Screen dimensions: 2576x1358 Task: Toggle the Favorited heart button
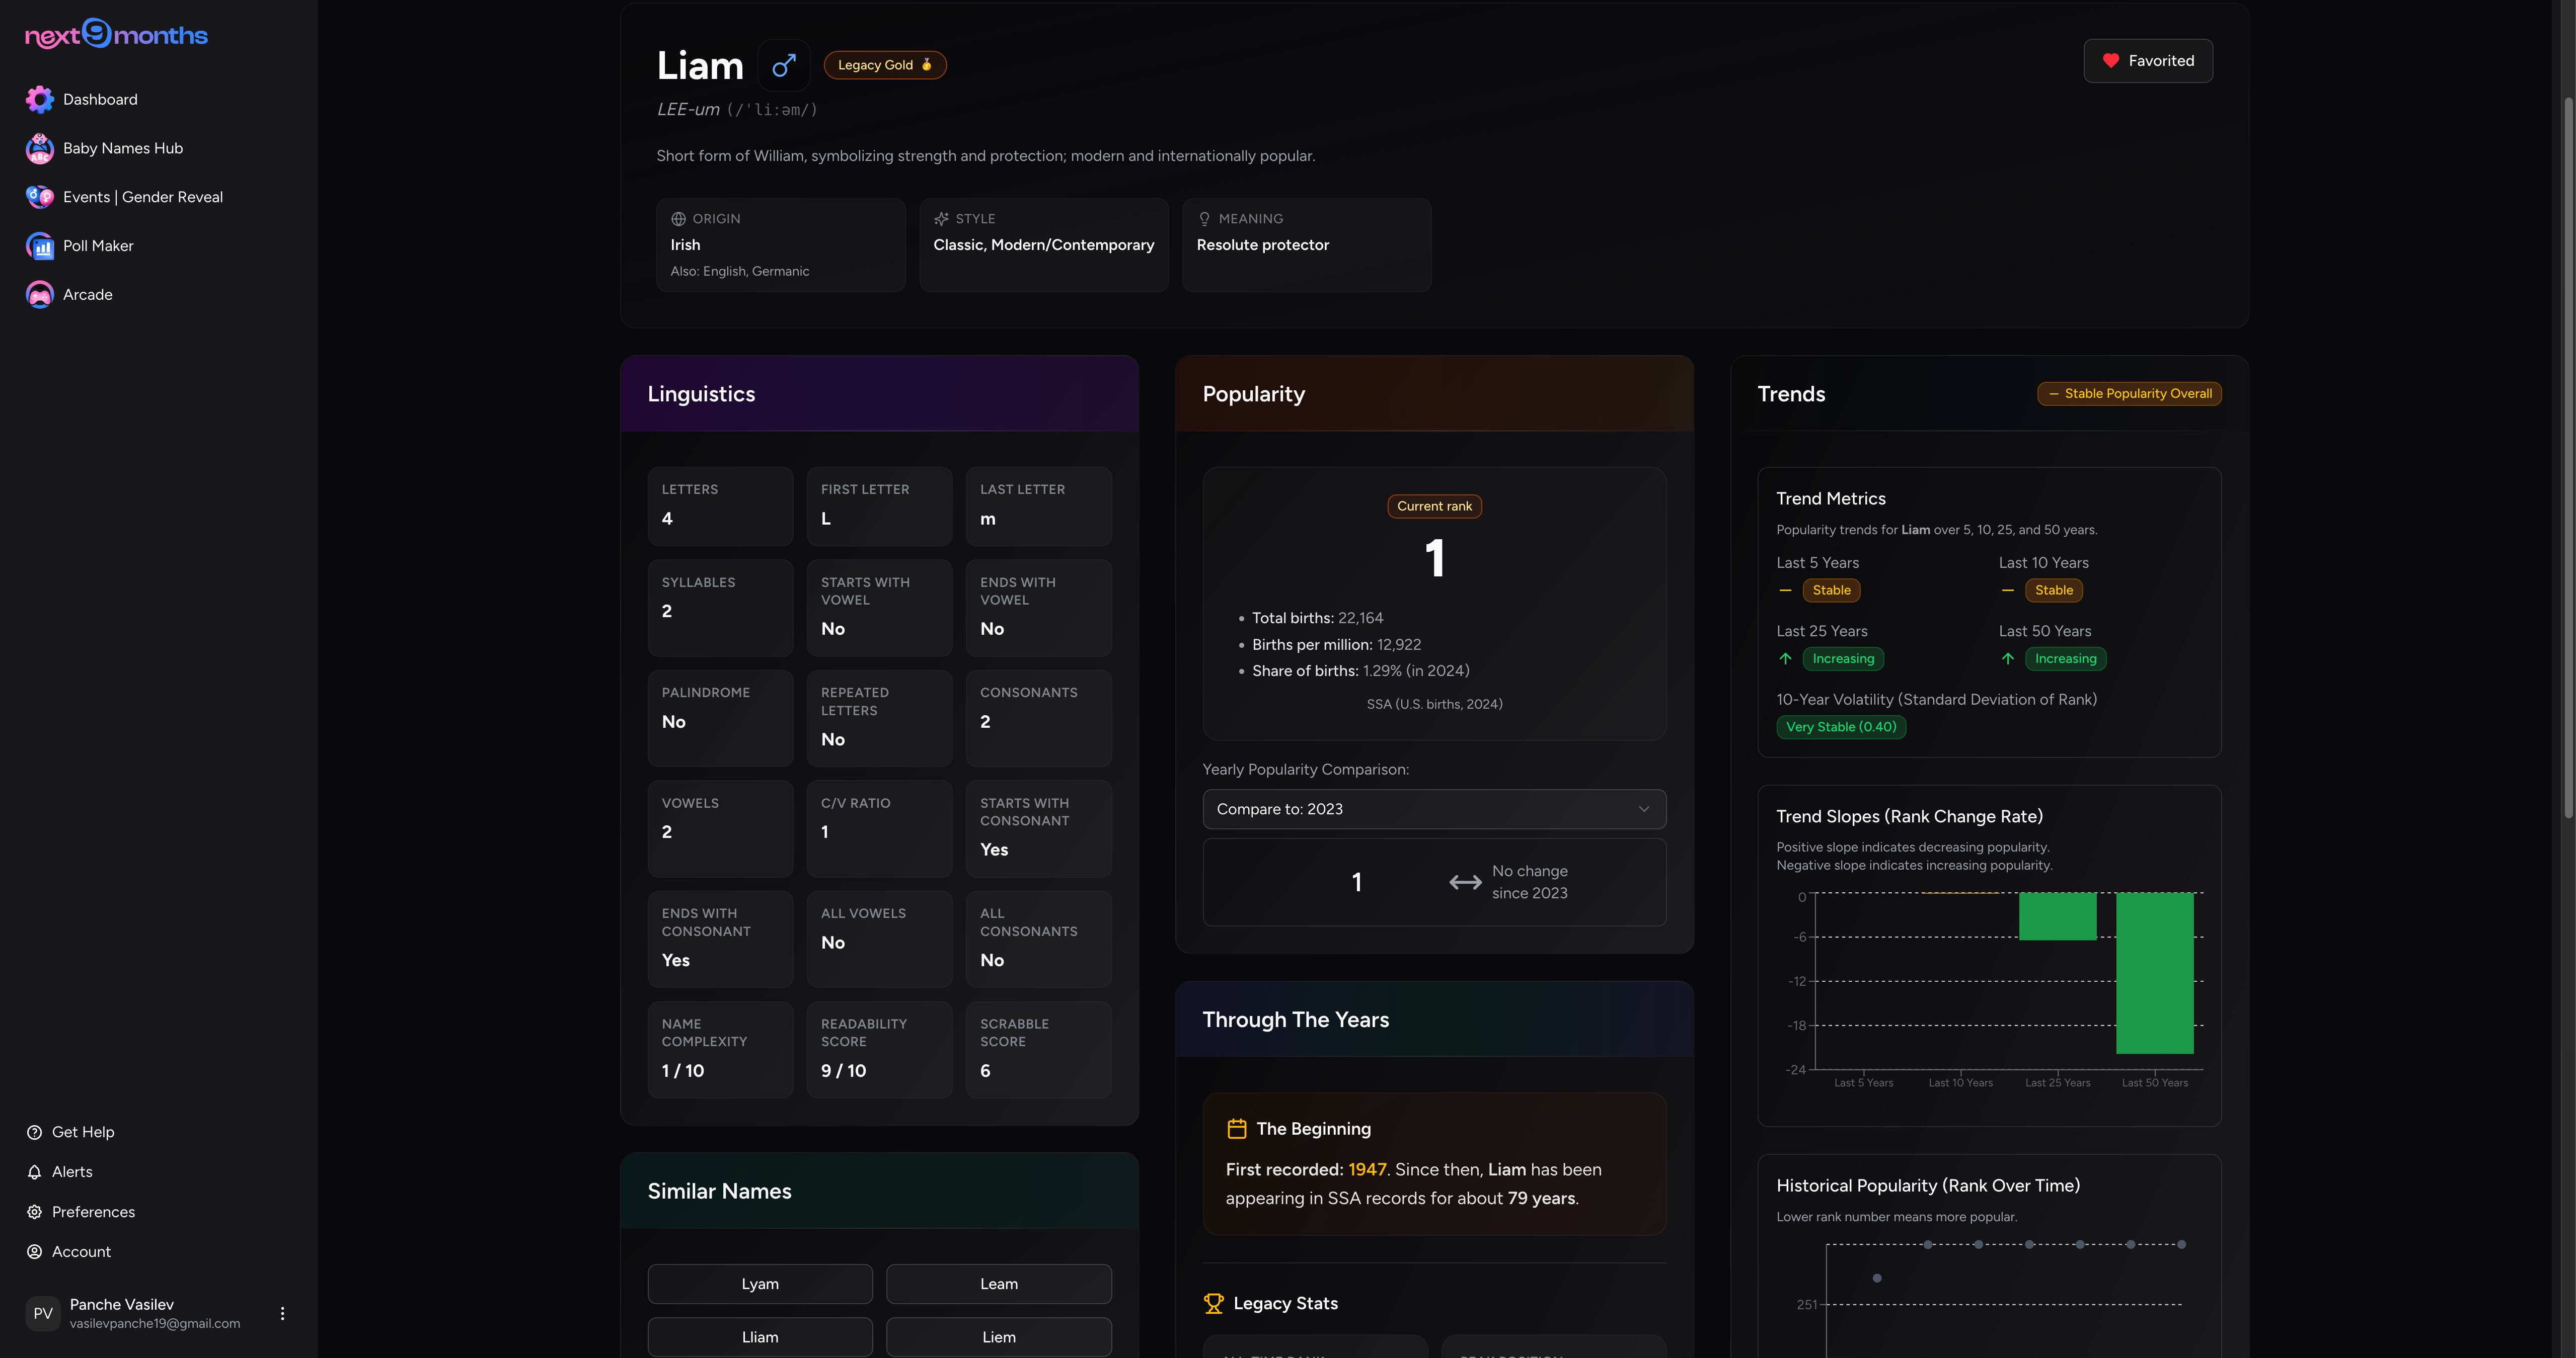(x=2147, y=61)
